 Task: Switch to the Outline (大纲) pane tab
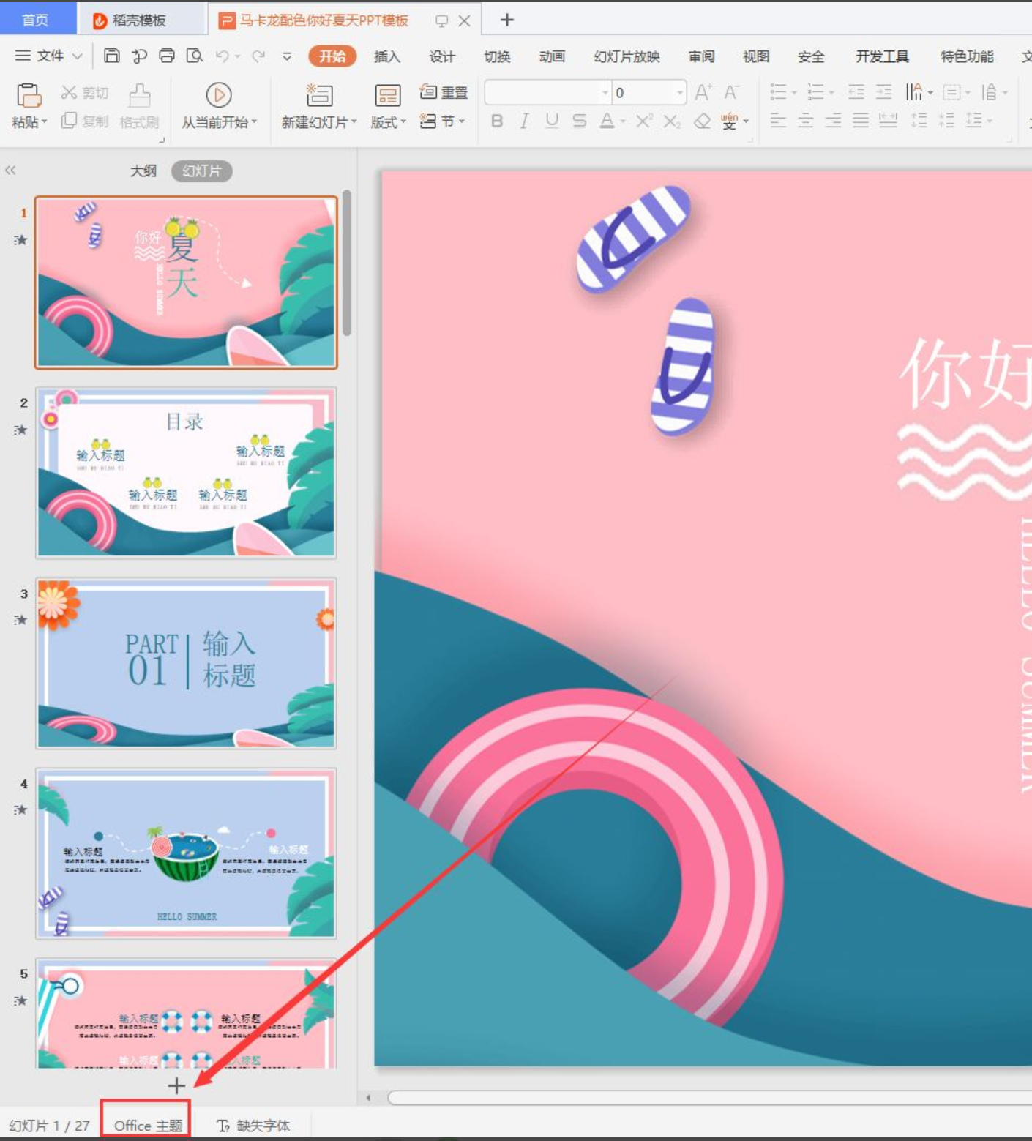pos(143,171)
